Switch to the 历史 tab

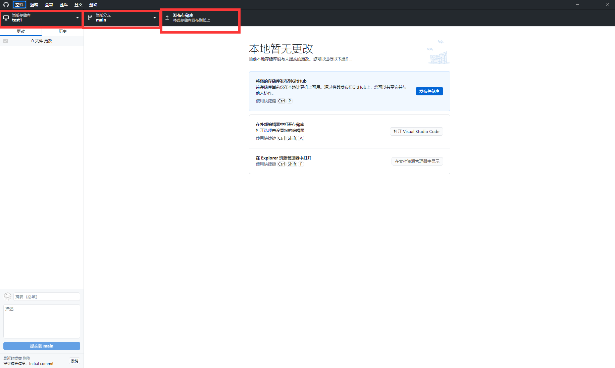coord(62,31)
